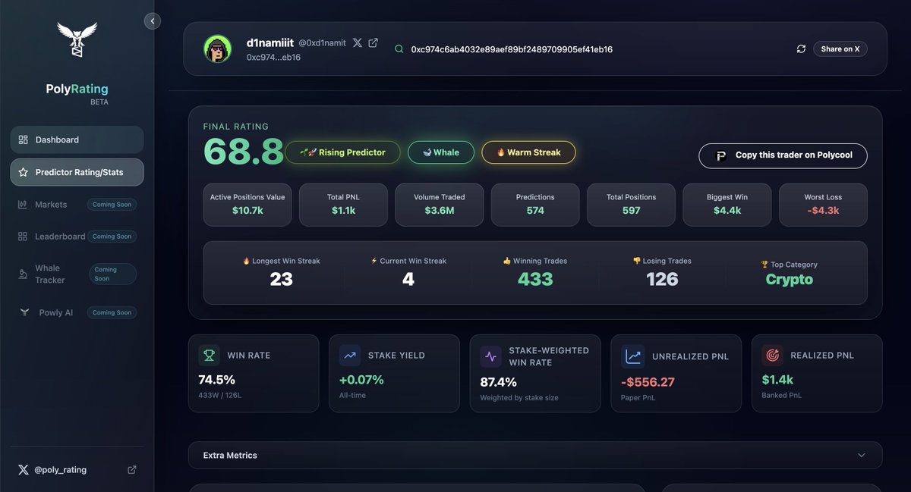The image size is (911, 492).
Task: Click the 68.8 final rating number
Action: tap(243, 152)
